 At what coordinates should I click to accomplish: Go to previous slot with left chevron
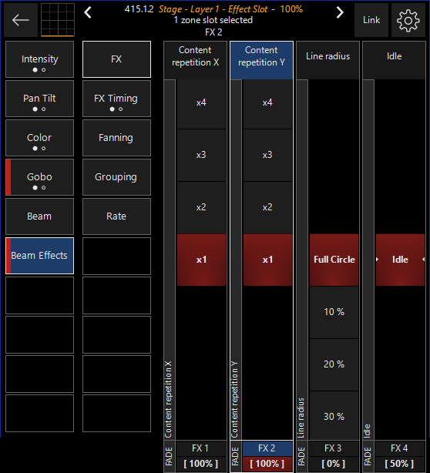88,12
